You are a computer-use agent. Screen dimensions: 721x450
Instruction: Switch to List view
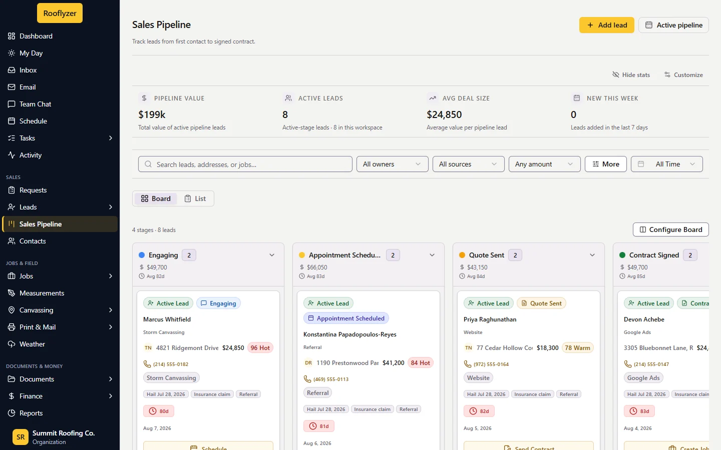195,198
